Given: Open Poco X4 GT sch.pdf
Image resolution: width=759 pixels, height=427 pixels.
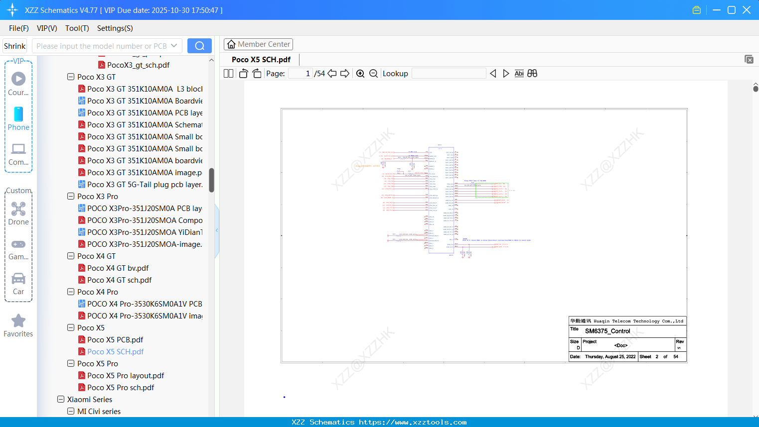Looking at the screenshot, I should pos(115,280).
